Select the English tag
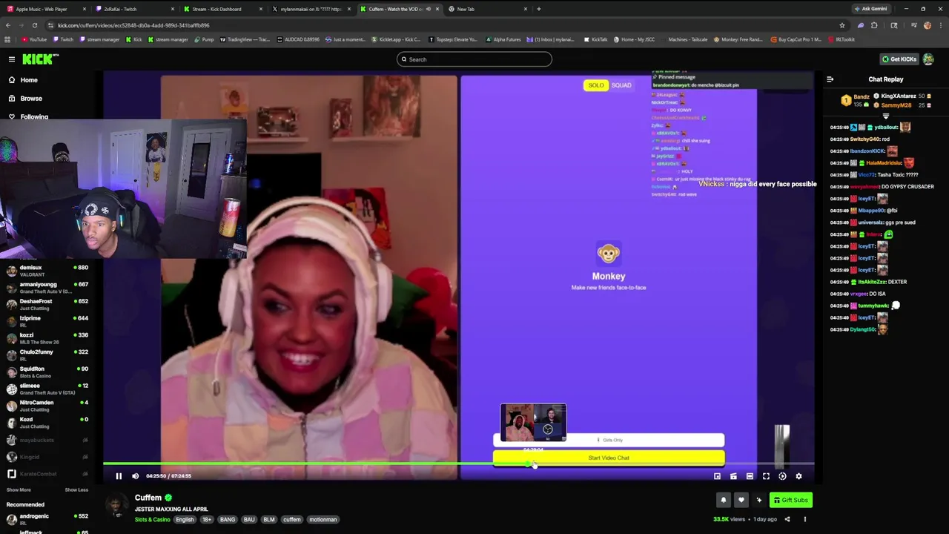949x534 pixels. [x=185, y=520]
